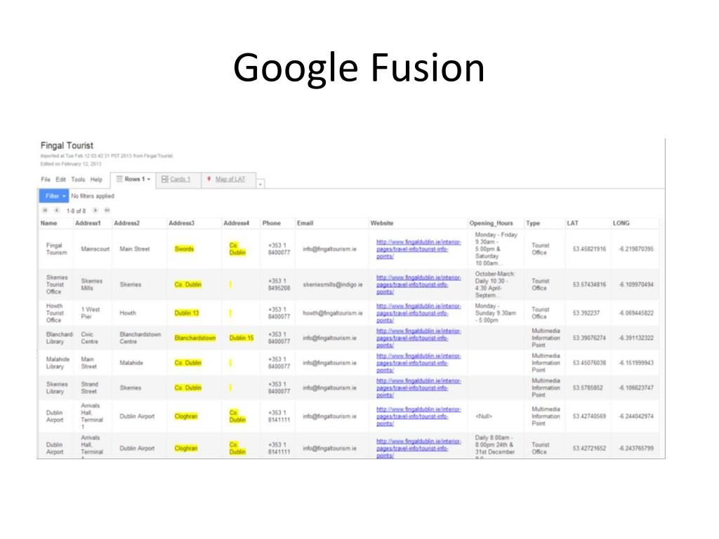719x539 pixels.
Task: Click the Rows 1 tab dropdown arrow
Action: [149, 179]
